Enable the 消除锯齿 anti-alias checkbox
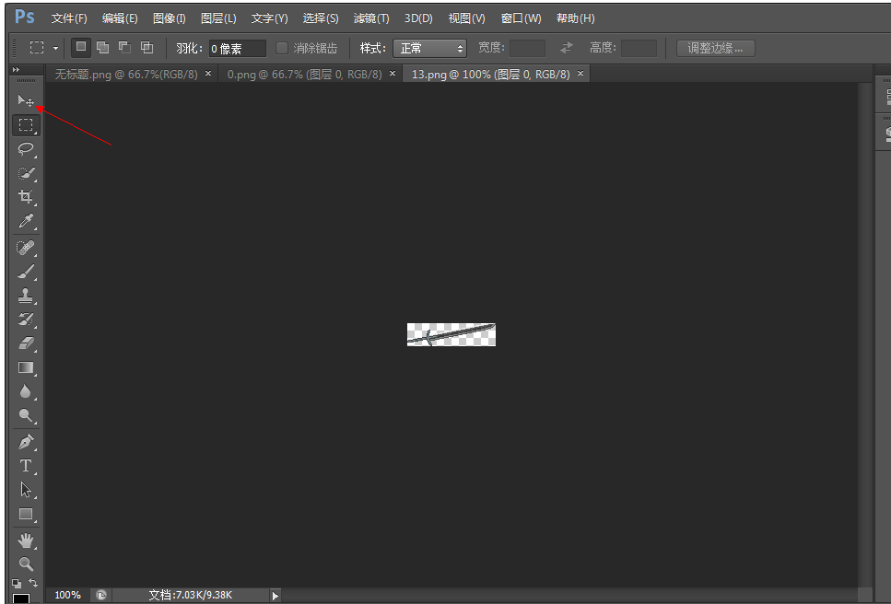 click(282, 48)
